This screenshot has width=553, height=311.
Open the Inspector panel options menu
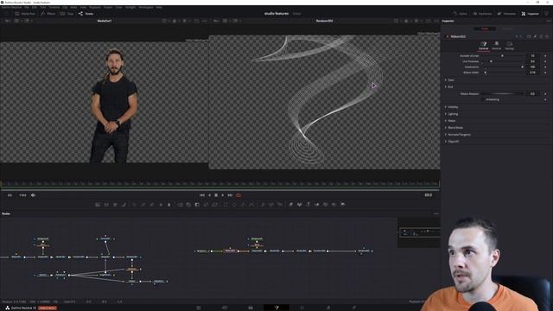[549, 21]
